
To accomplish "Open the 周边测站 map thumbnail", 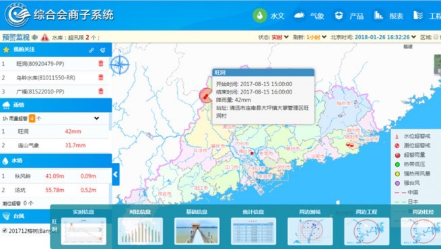I will click(x=310, y=231).
